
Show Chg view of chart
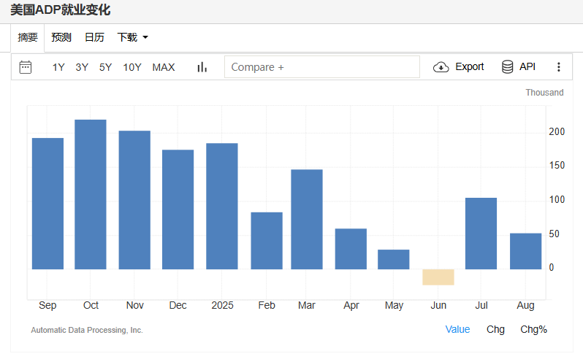click(495, 329)
